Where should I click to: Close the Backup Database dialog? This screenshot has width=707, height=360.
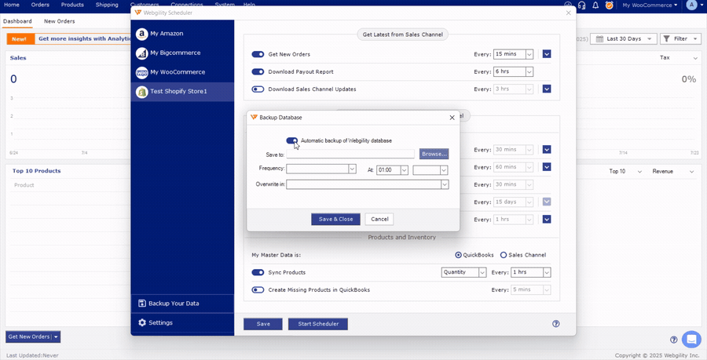coord(452,118)
